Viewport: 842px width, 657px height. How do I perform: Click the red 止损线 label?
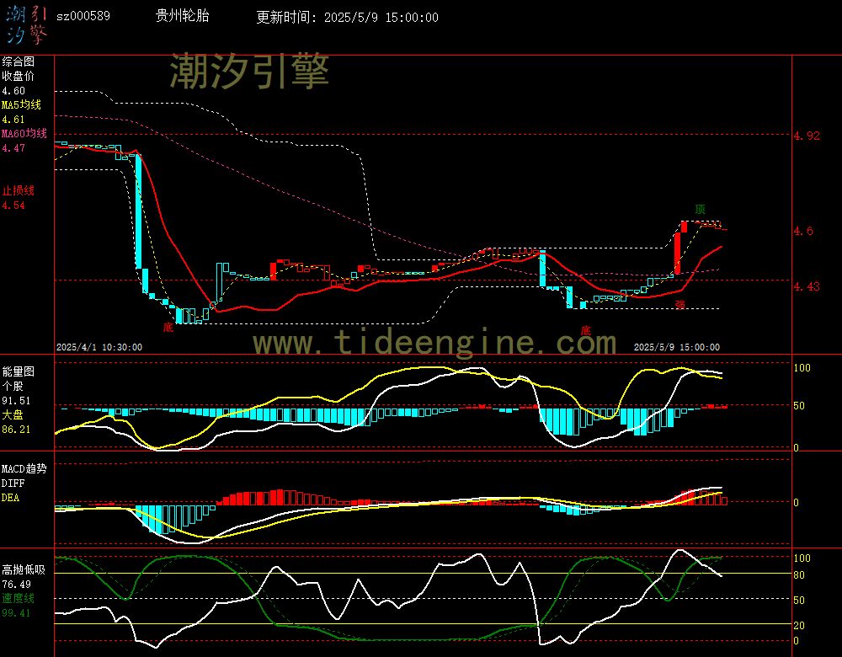pyautogui.click(x=19, y=190)
